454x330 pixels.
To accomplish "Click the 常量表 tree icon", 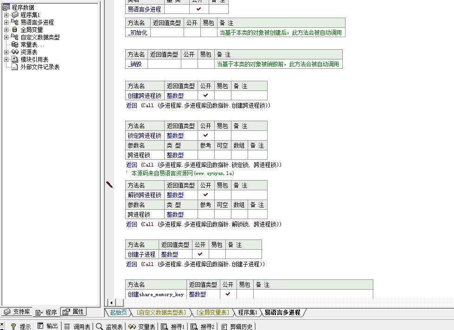I will pos(15,45).
